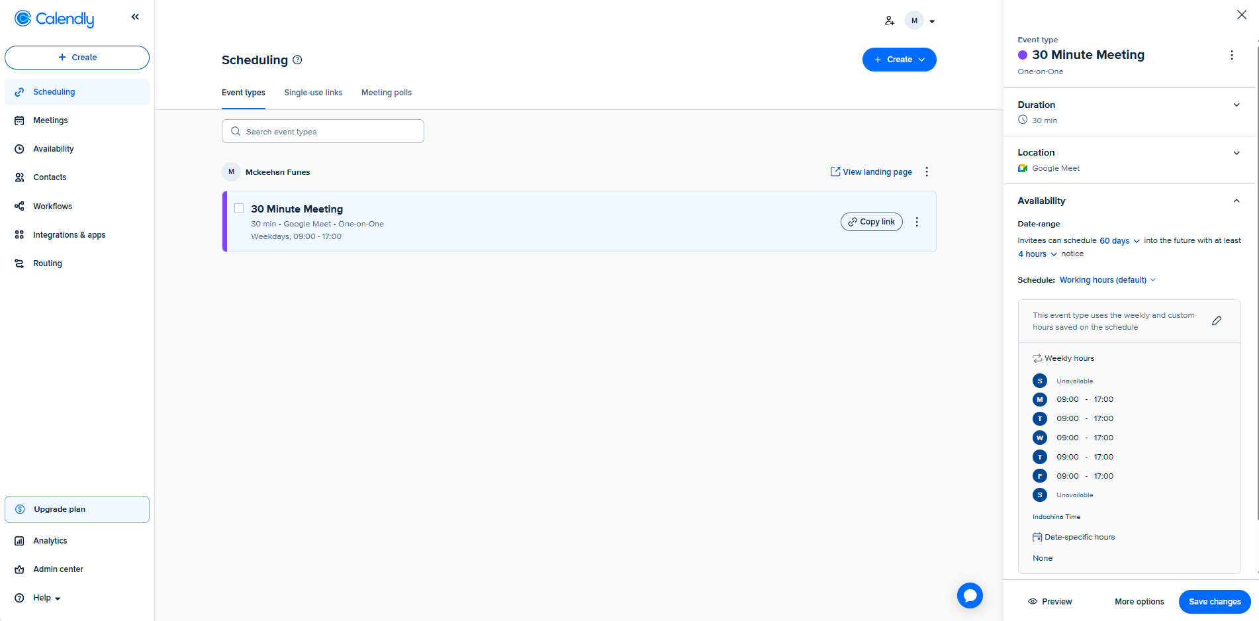
Task: Click the Copy link button
Action: pyautogui.click(x=871, y=222)
